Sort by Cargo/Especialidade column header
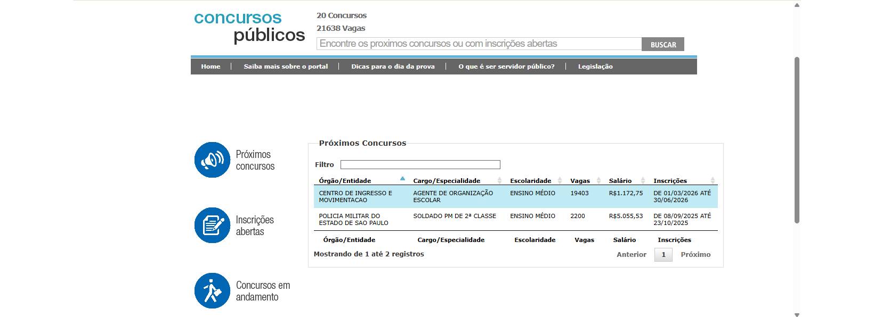The width and height of the screenshot is (874, 317). [x=447, y=181]
